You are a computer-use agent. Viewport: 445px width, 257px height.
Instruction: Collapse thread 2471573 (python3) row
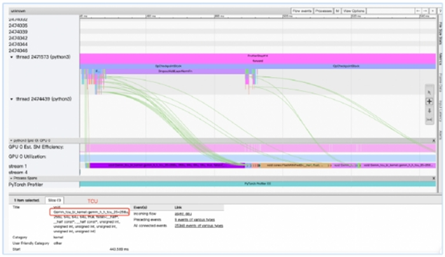coord(11,57)
